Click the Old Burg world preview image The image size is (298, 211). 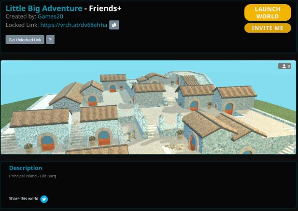pyautogui.click(x=148, y=107)
